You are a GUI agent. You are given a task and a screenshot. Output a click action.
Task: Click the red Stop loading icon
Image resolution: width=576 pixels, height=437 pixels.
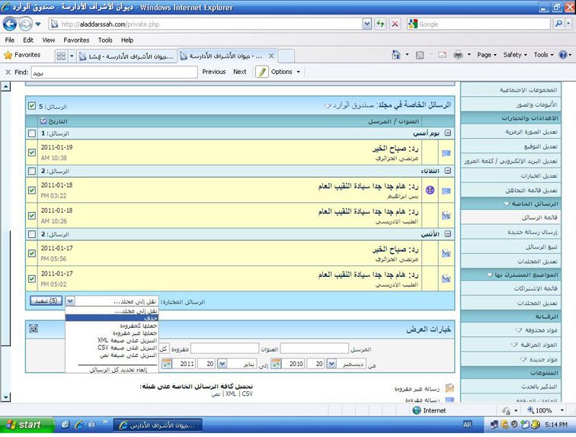[x=395, y=24]
